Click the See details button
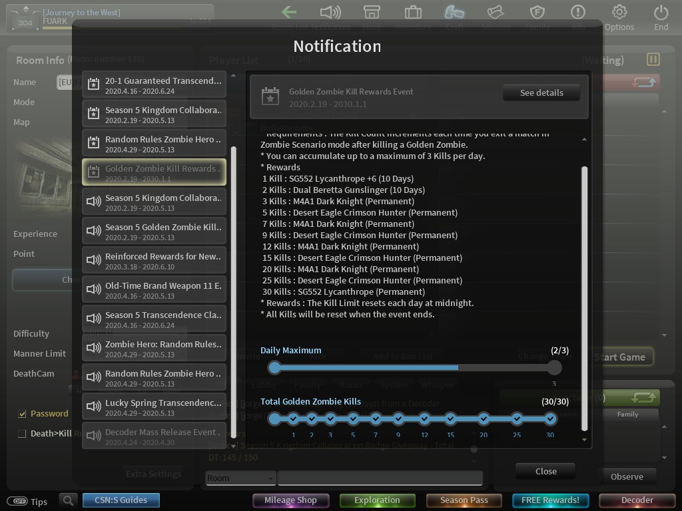The height and width of the screenshot is (511, 682). tap(541, 92)
